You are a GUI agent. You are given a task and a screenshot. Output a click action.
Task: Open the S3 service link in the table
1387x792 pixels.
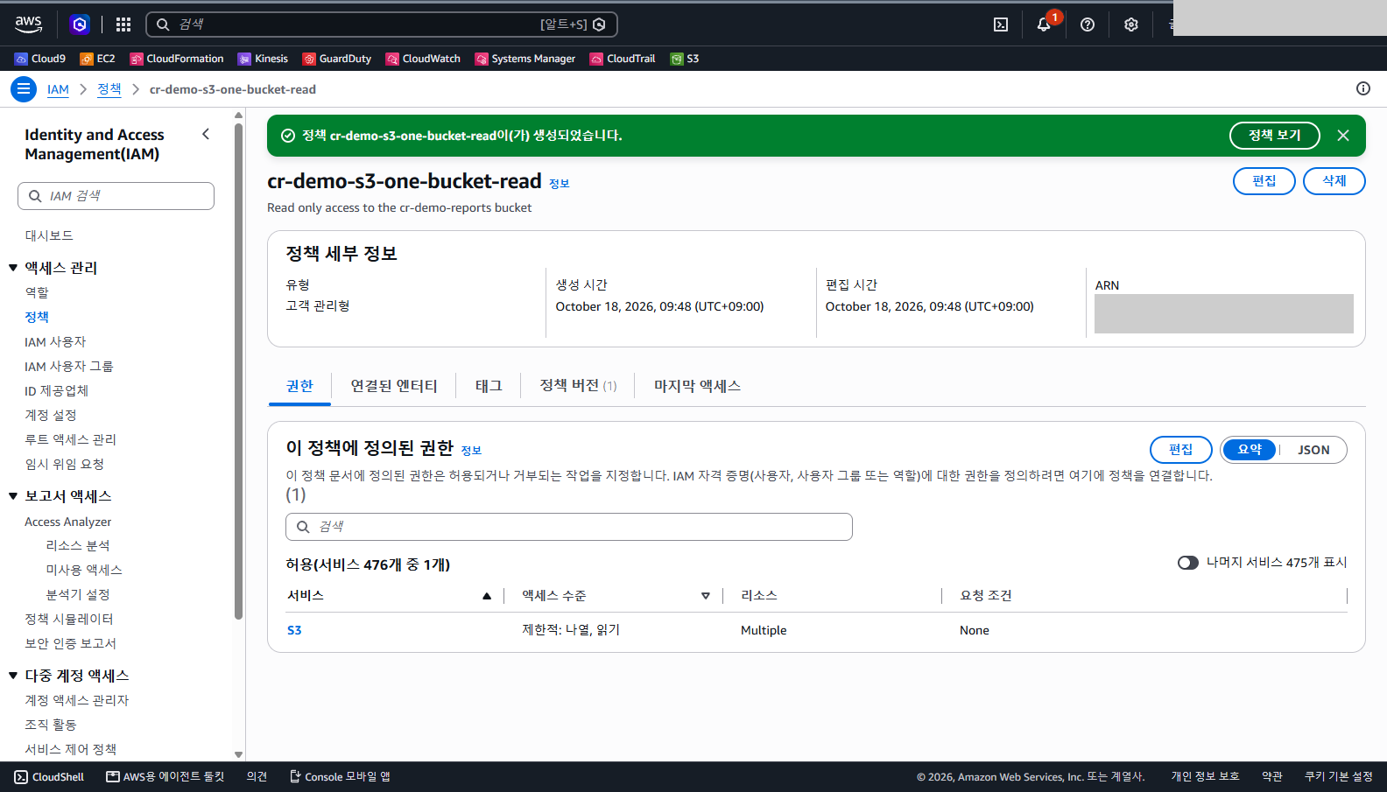click(294, 630)
